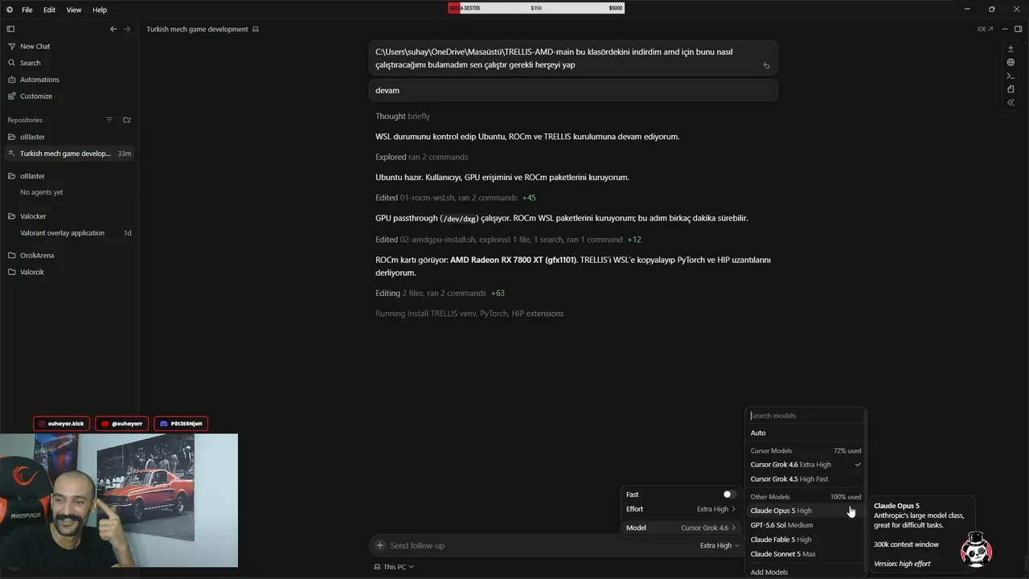
Task: Toggle the left sidebar panel icon
Action: pos(10,29)
